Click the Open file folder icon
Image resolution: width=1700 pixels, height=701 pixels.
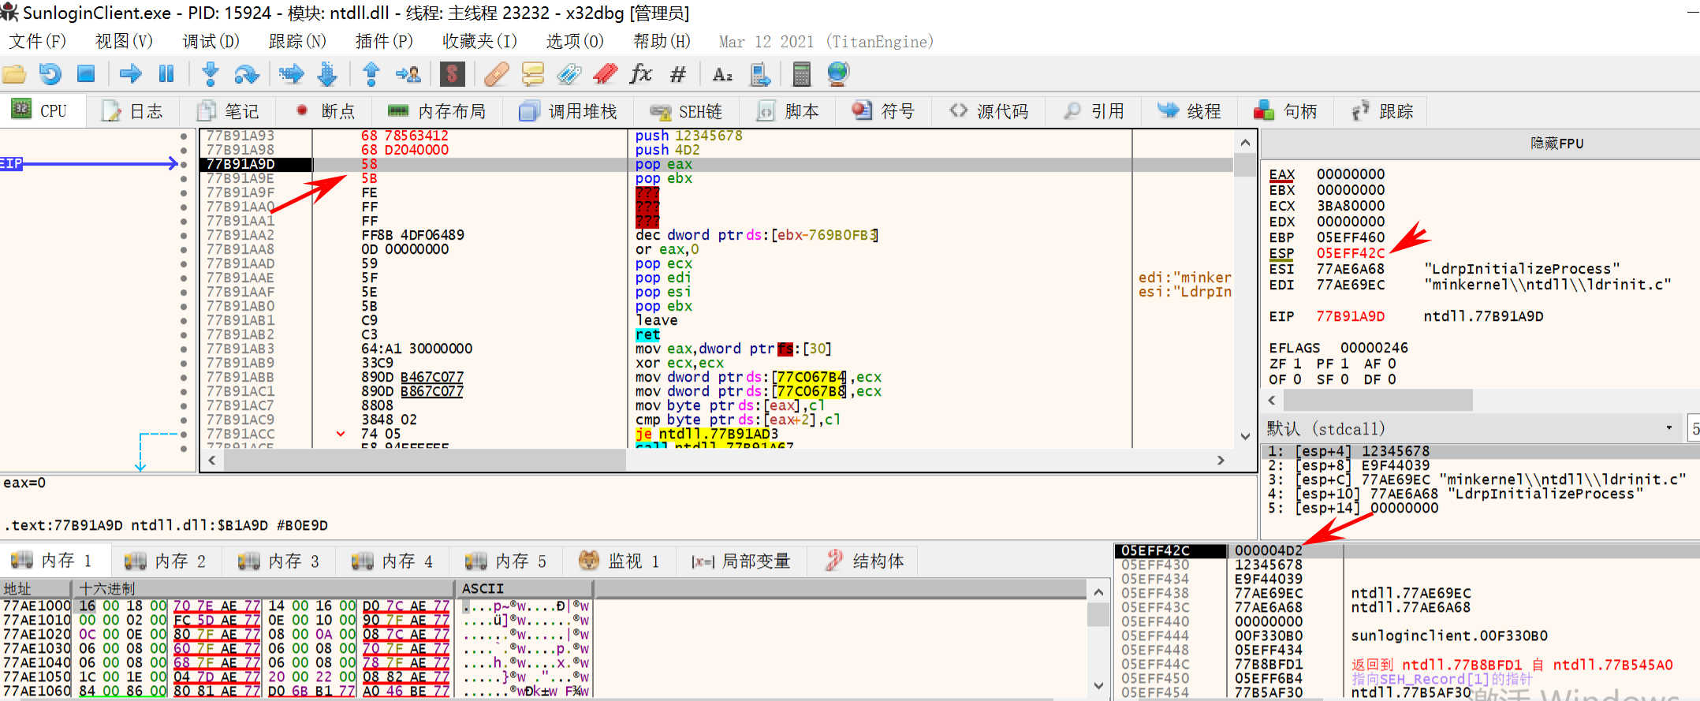click(14, 74)
